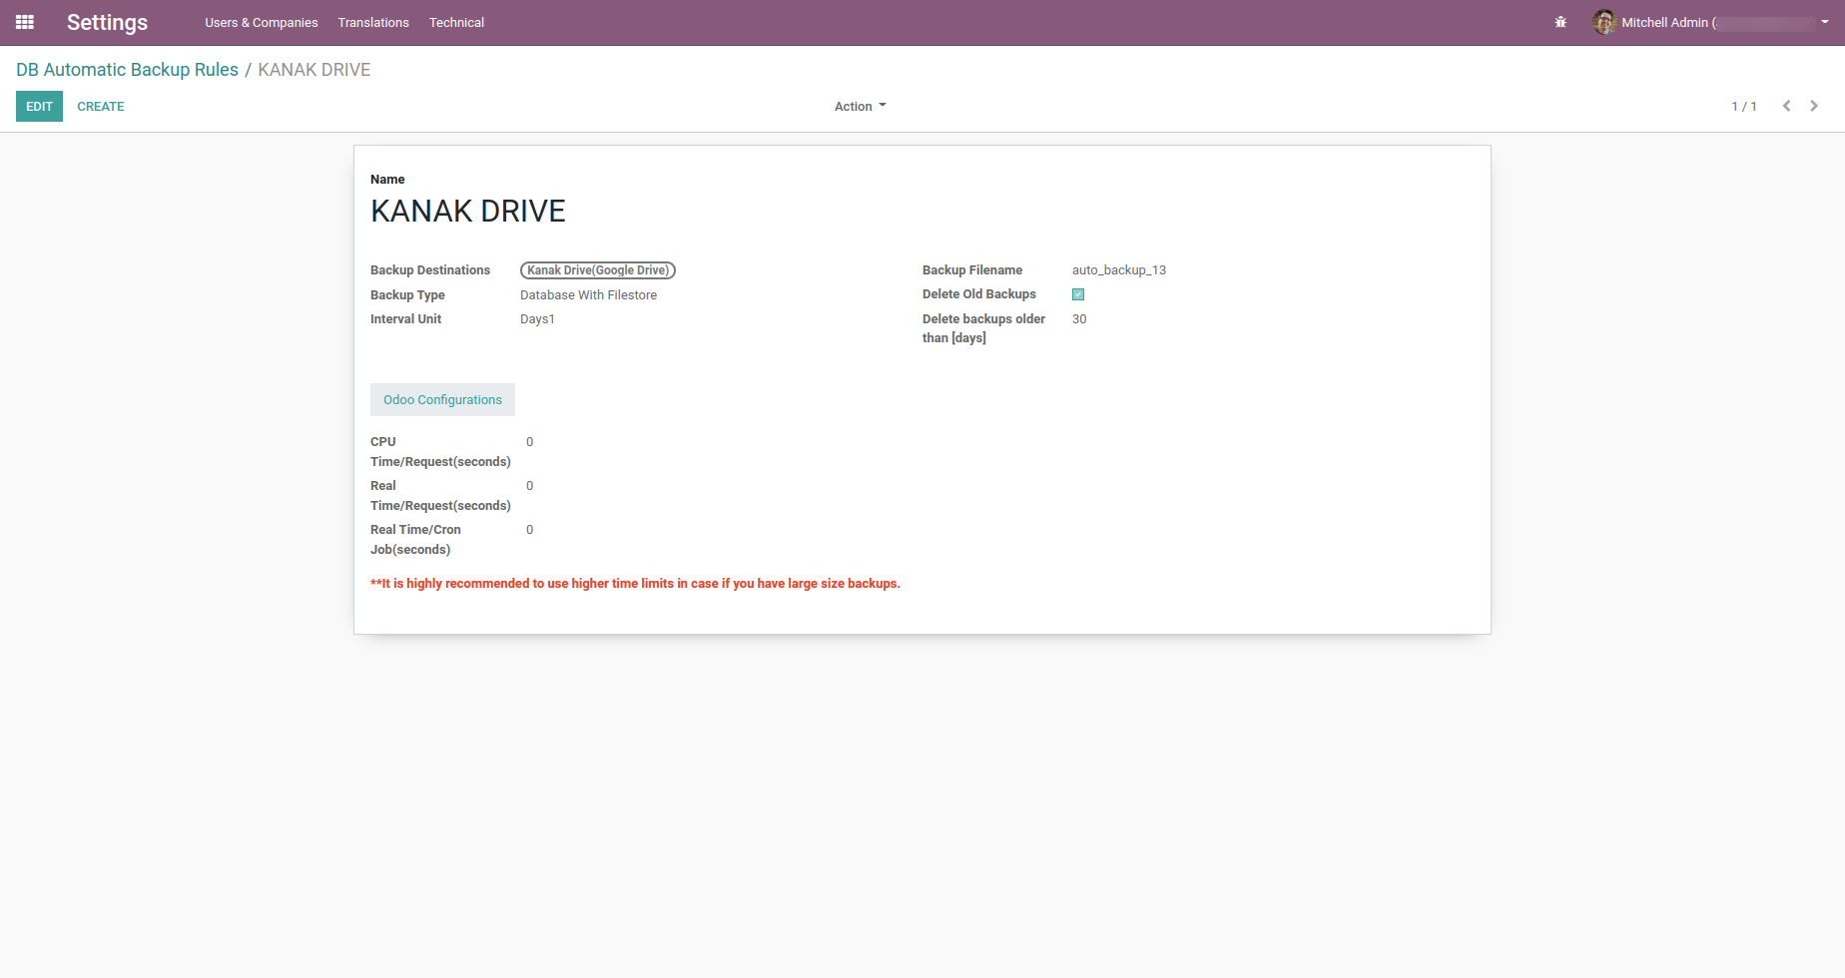
Task: Click the KANAK DRIVE record title
Action: (x=468, y=211)
